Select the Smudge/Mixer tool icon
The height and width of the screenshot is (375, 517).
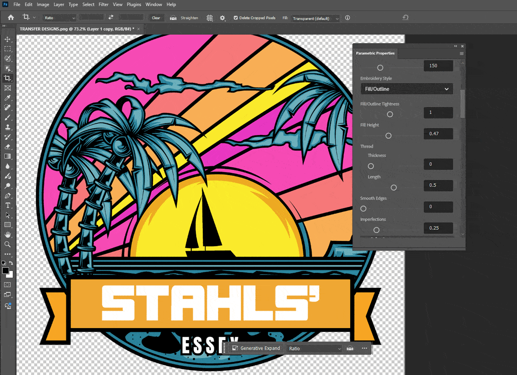[8, 176]
